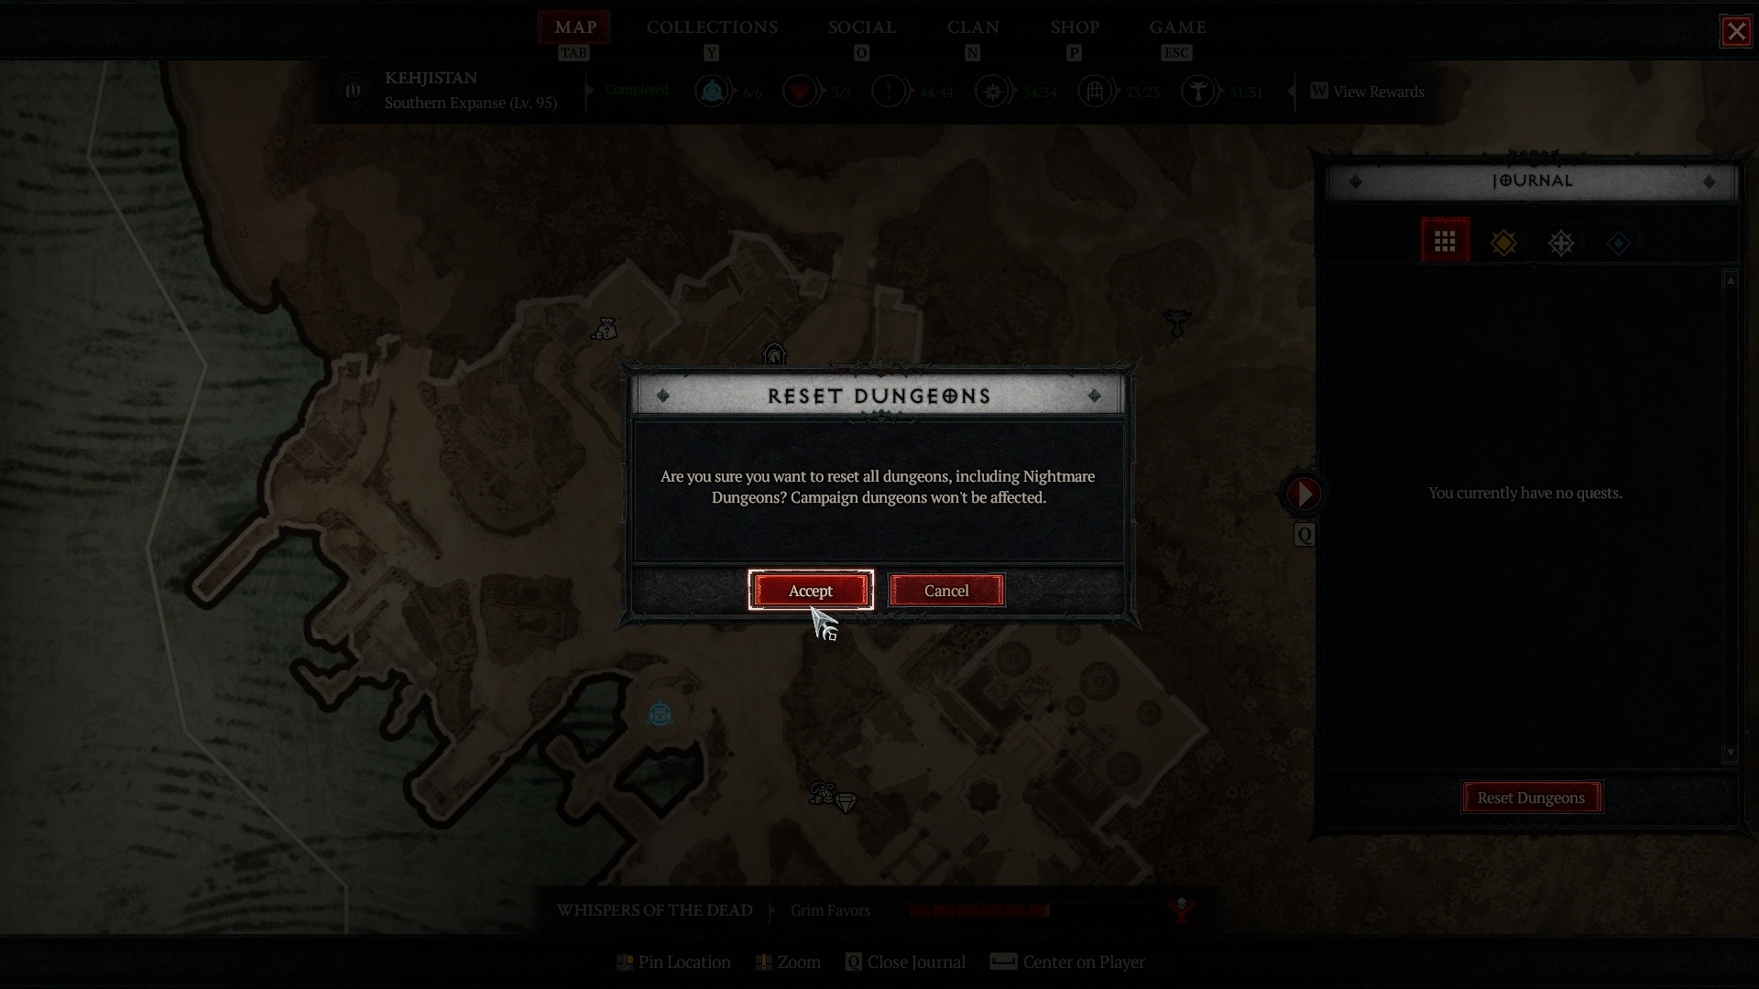Click the forward arrow to advance journal page
Image resolution: width=1759 pixels, height=989 pixels.
pyautogui.click(x=1305, y=493)
